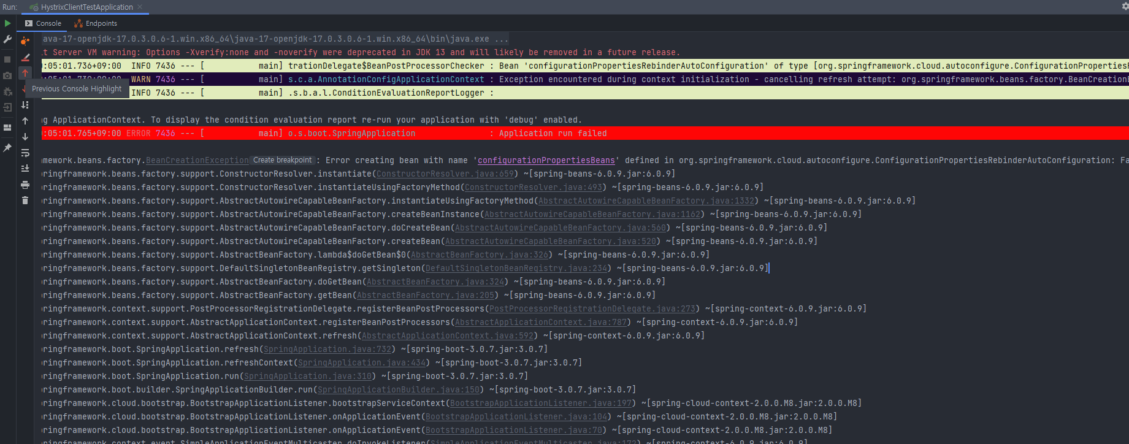Open BootstrapApplicationListener.java:104 link
The image size is (1129, 444).
516,417
